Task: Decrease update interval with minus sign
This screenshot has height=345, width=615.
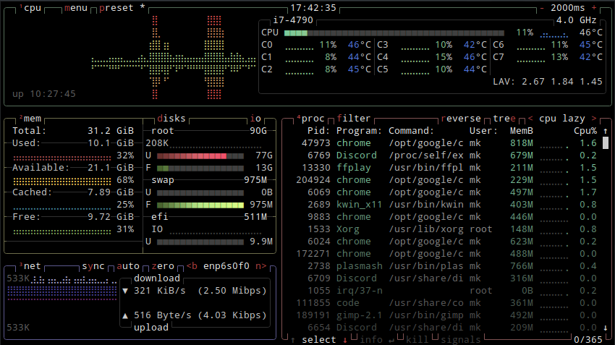Action: (542, 8)
